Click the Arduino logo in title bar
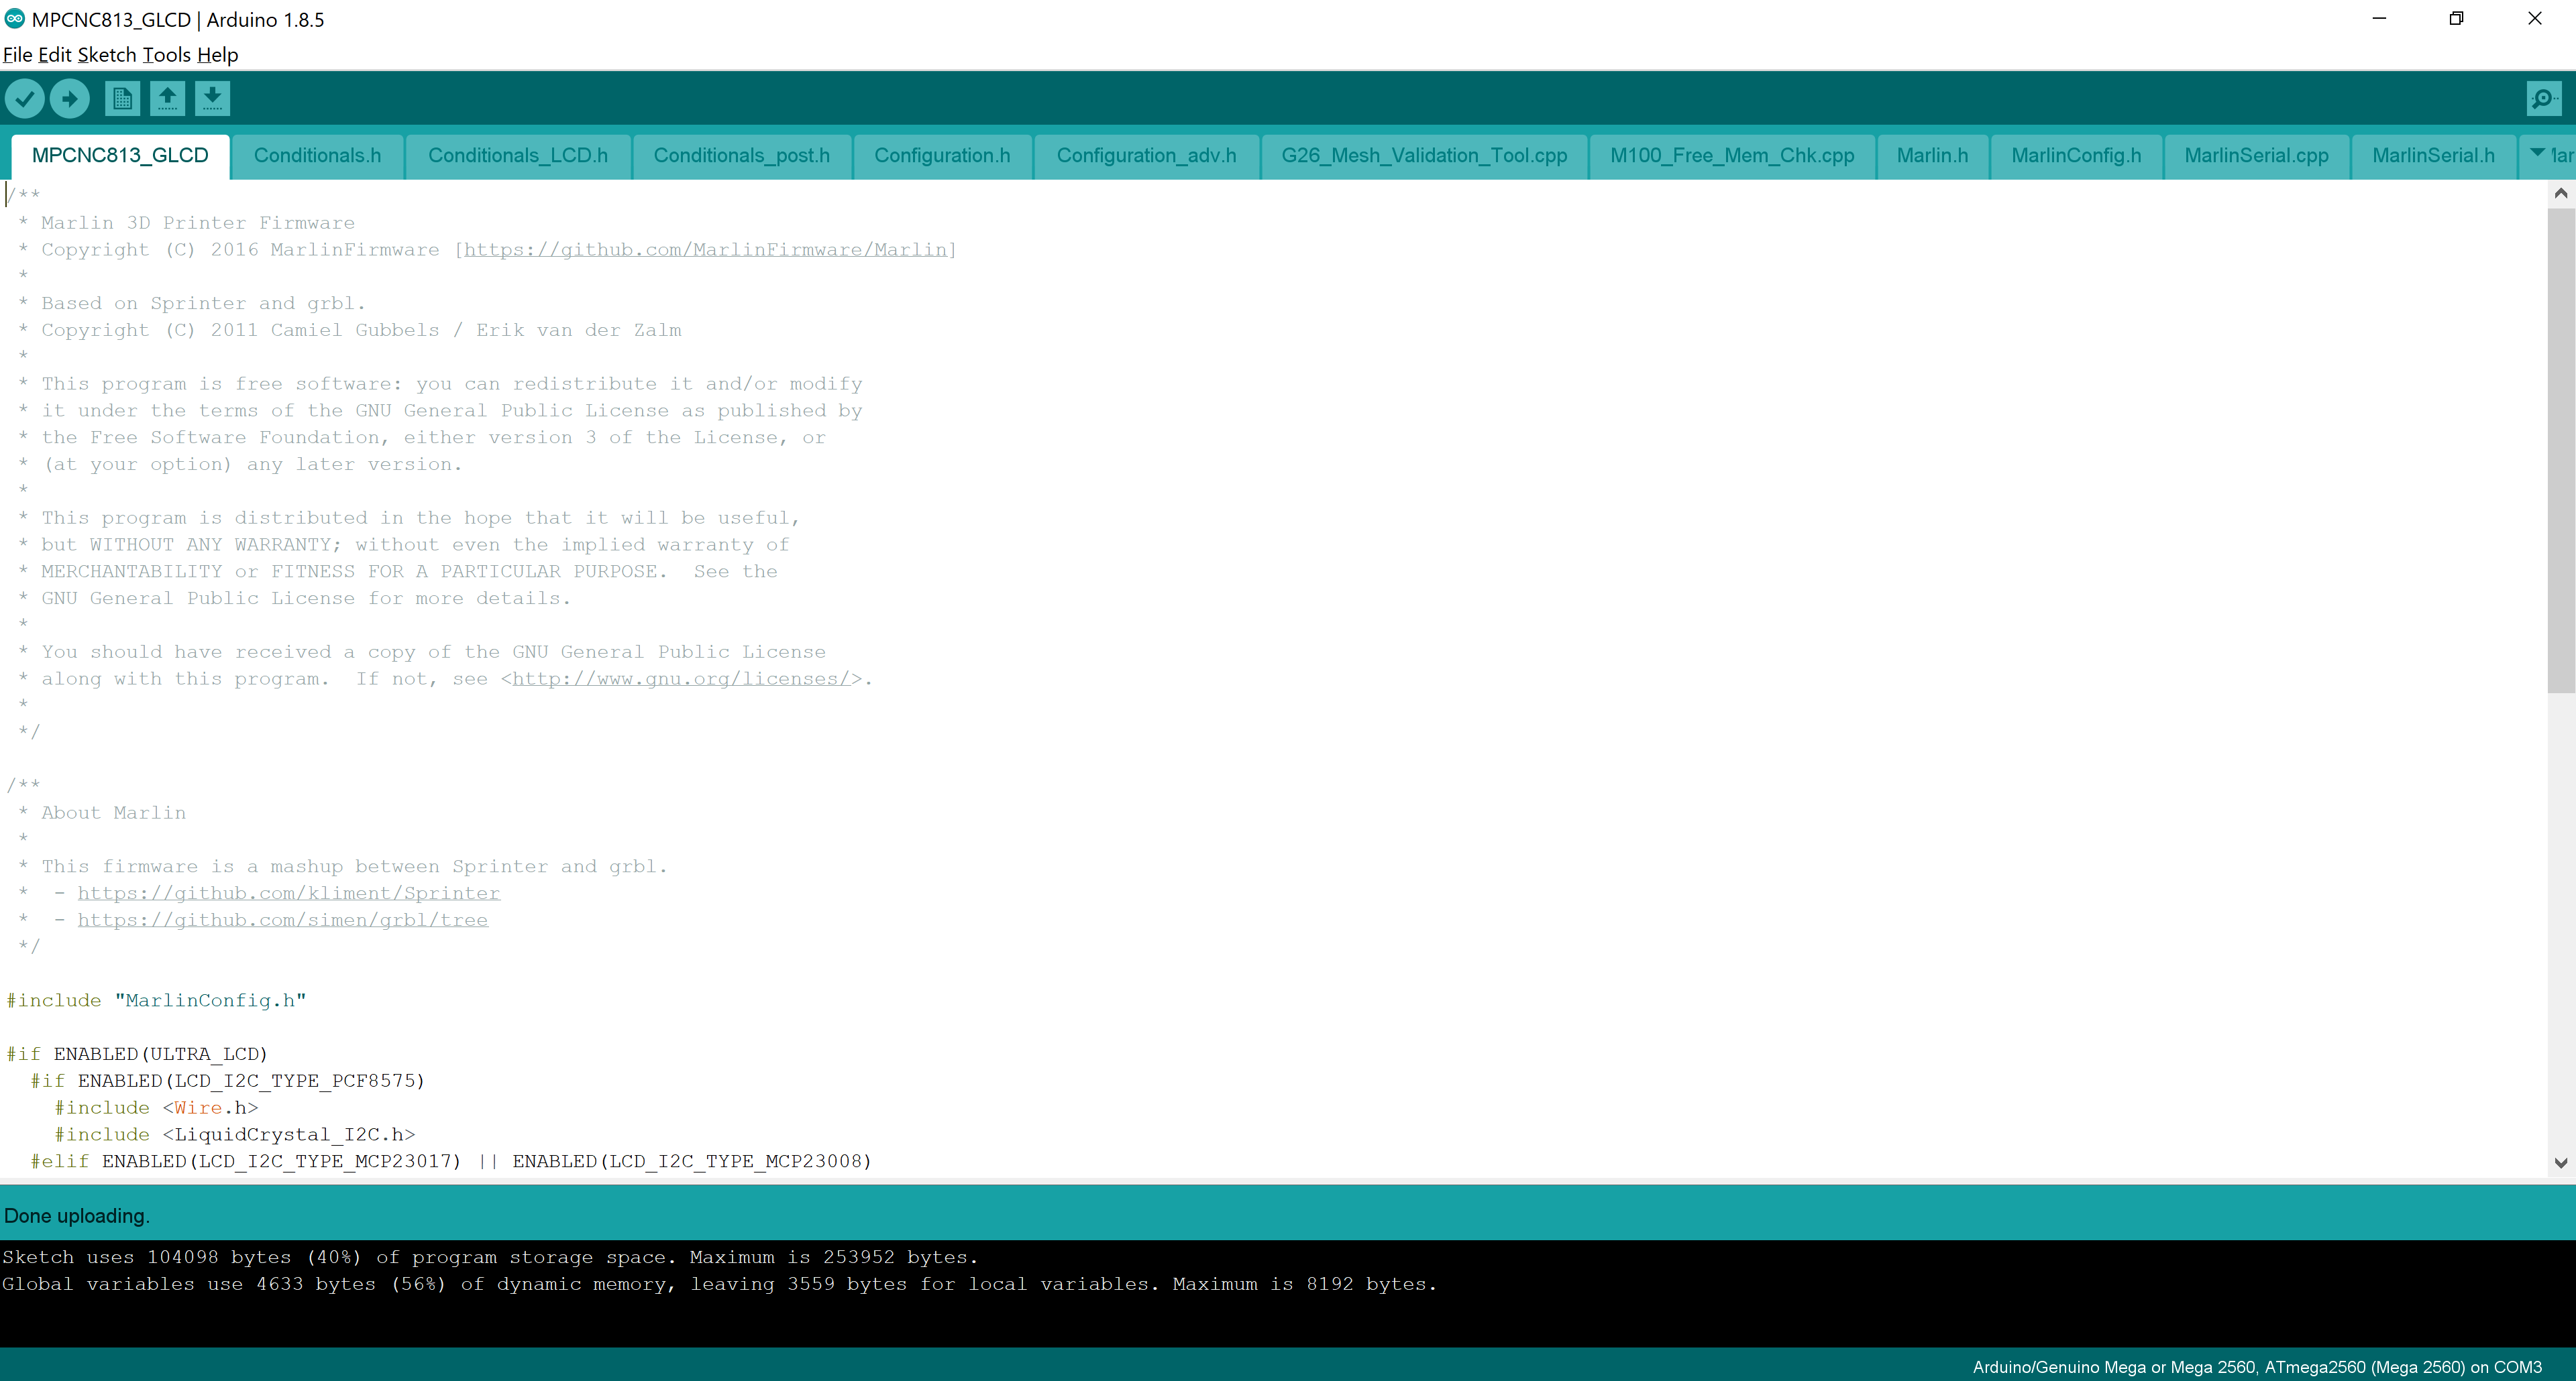Screen dimensions: 2576x1381 pyautogui.click(x=15, y=18)
